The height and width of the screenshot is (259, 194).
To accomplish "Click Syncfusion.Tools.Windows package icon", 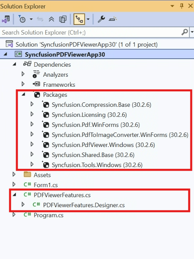I will 46,165.
